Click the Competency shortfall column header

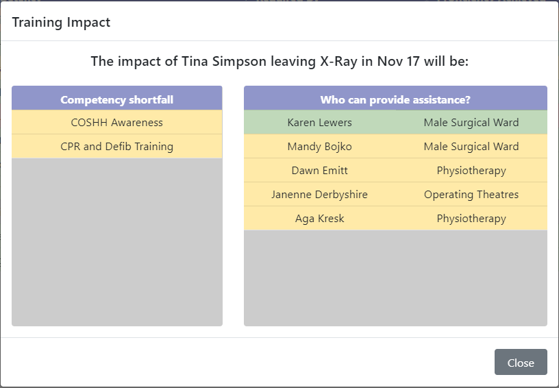tap(117, 99)
